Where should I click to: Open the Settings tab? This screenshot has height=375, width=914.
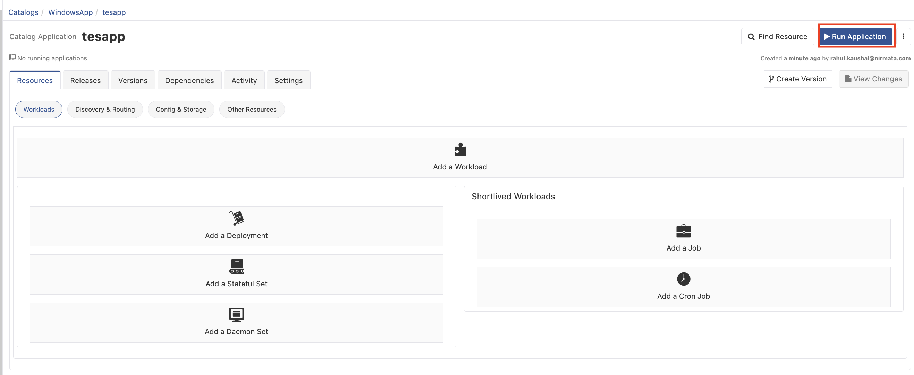pos(288,80)
